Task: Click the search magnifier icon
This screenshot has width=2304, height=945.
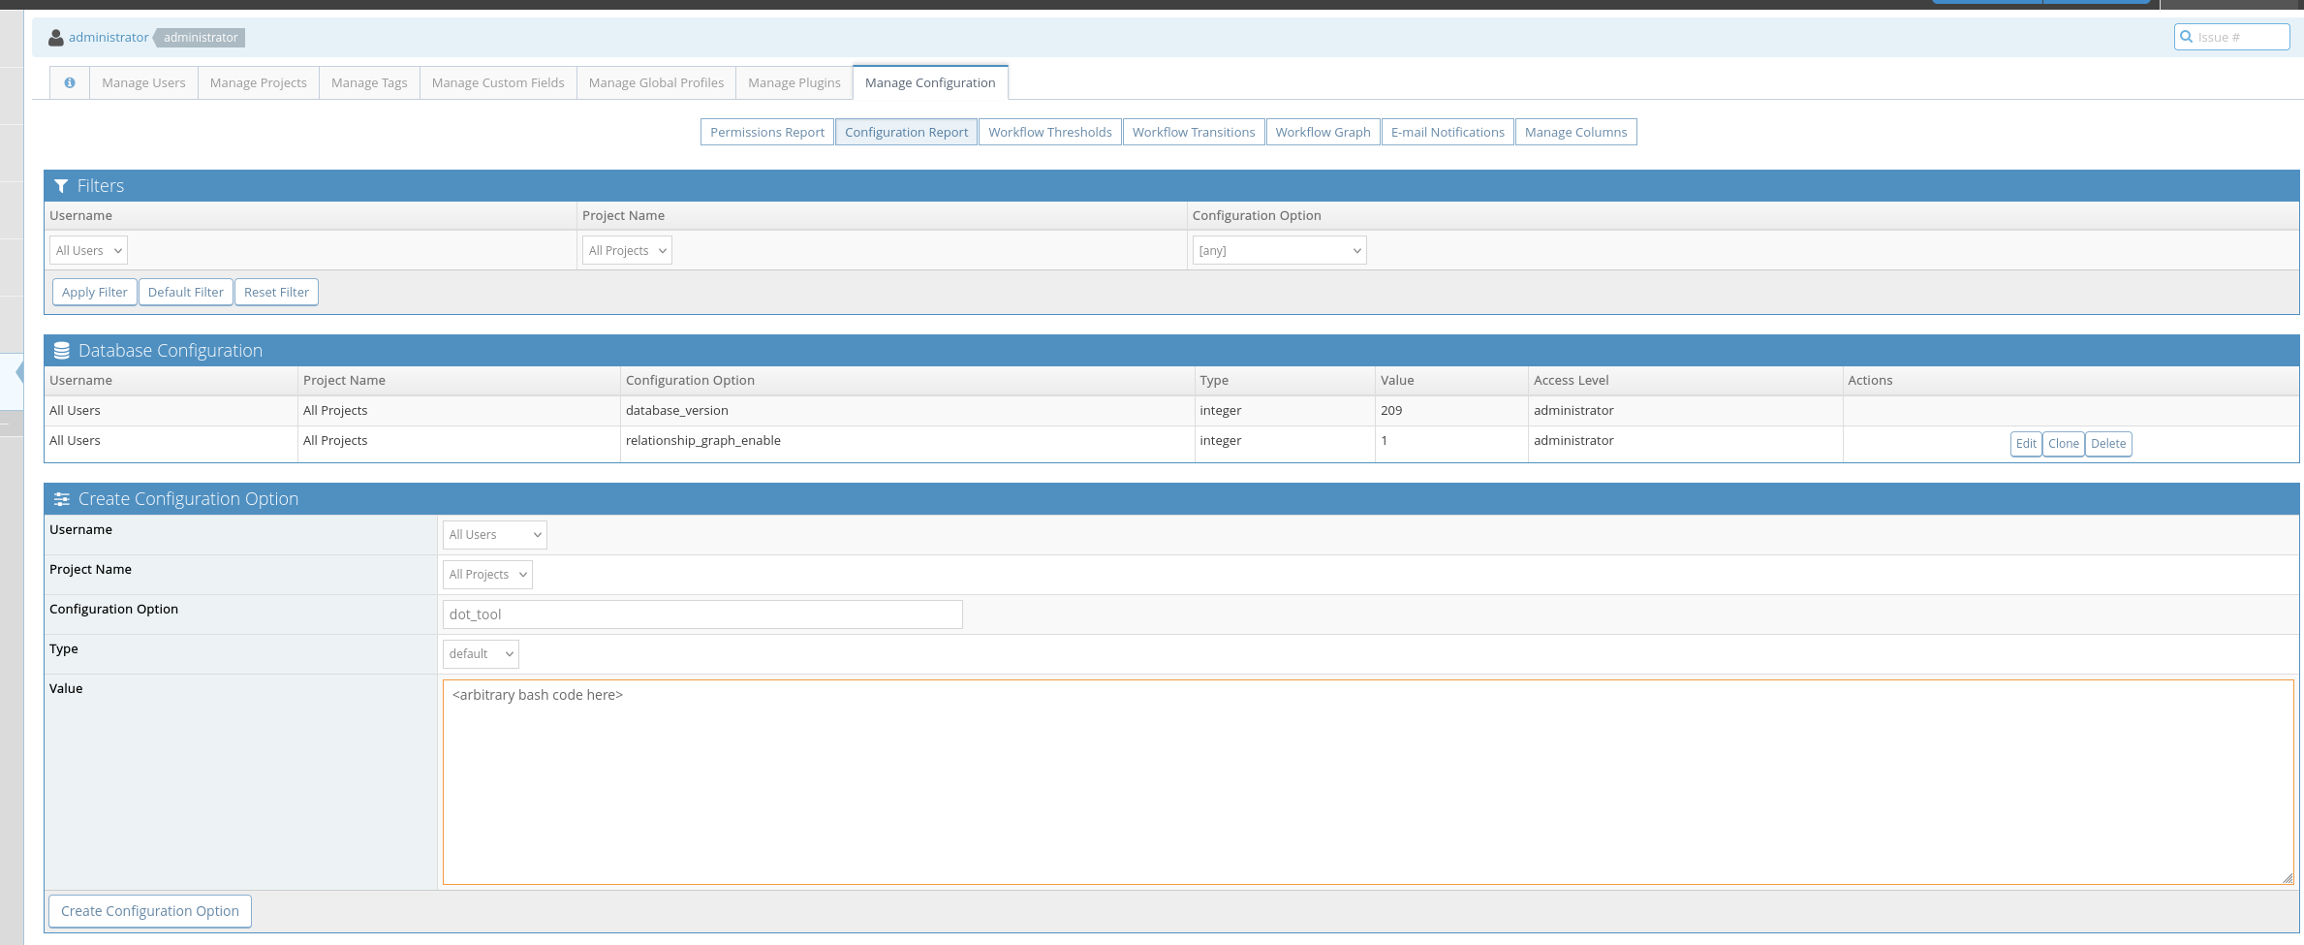Action: click(x=2186, y=37)
